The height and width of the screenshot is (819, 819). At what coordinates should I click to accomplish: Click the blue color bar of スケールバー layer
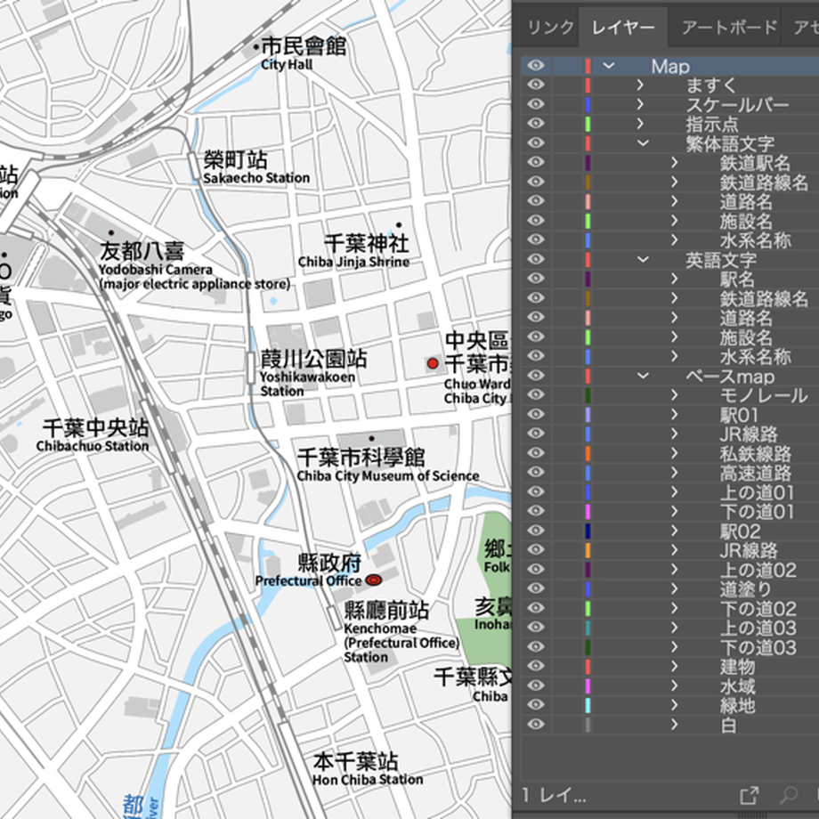[x=588, y=104]
